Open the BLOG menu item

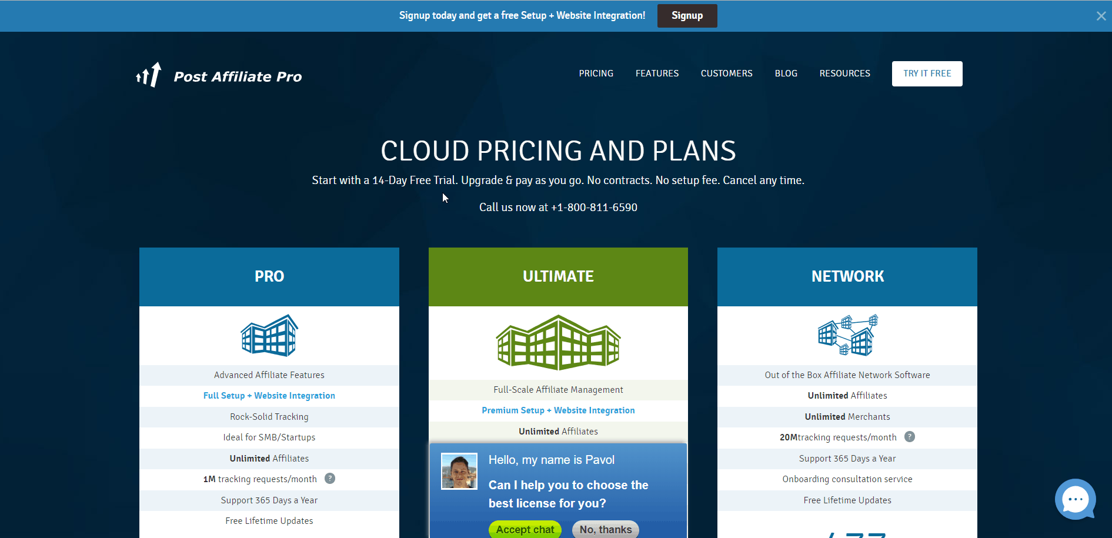pyautogui.click(x=786, y=73)
